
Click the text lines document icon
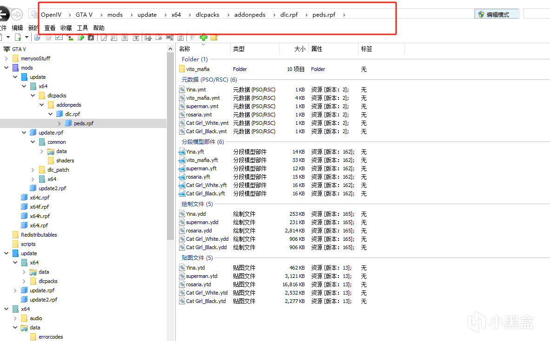(125, 38)
